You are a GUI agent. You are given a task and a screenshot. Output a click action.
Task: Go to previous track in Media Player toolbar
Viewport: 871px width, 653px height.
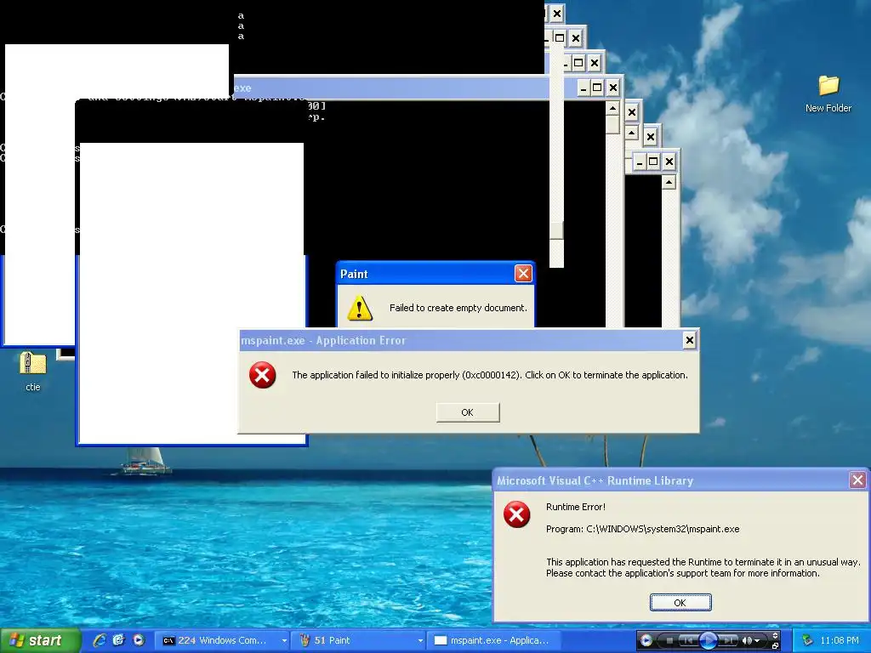pyautogui.click(x=688, y=640)
